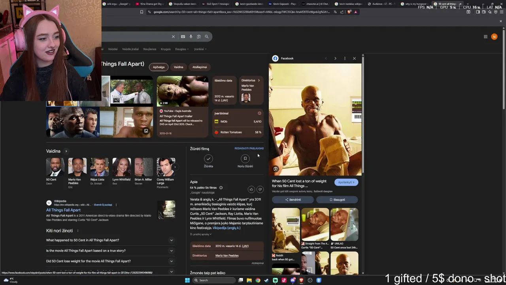Image resolution: width=506 pixels, height=285 pixels.
Task: Play the All Things Fall Apart trailer video
Action: coord(183,91)
